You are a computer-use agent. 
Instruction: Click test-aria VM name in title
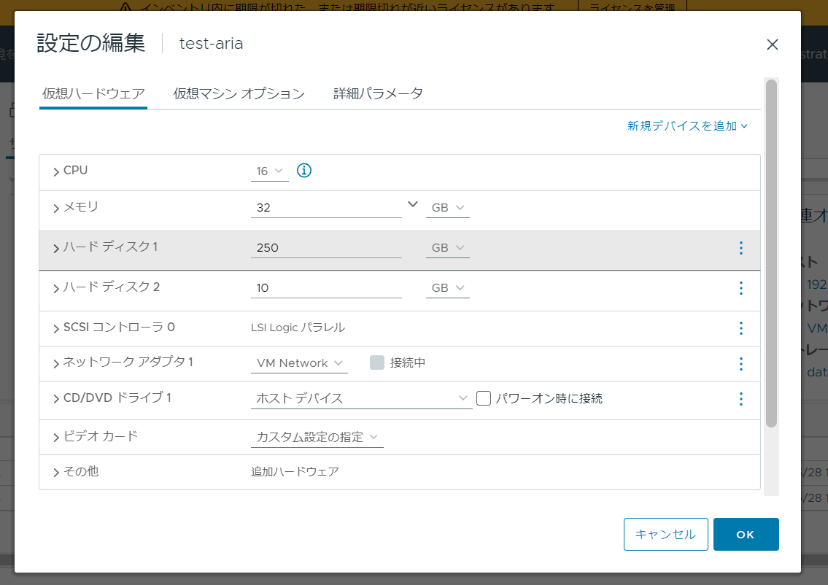pyautogui.click(x=212, y=43)
